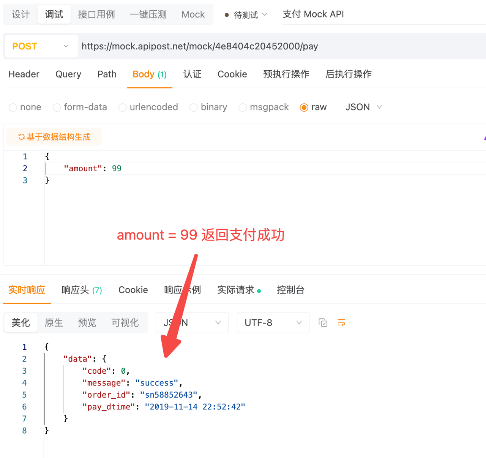Open the 响应头 (7) tab
The height and width of the screenshot is (458, 486).
tap(82, 290)
